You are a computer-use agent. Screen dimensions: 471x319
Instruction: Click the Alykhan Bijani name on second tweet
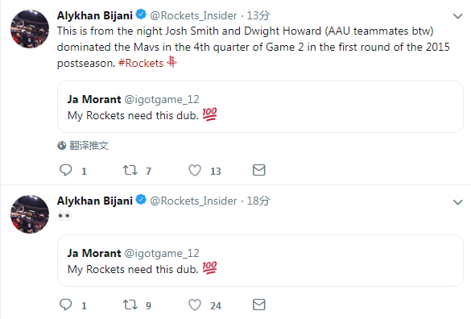[95, 201]
